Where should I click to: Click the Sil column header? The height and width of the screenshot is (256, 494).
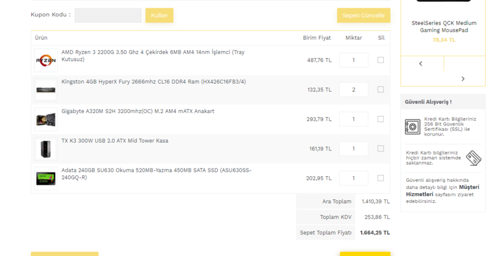click(x=381, y=38)
